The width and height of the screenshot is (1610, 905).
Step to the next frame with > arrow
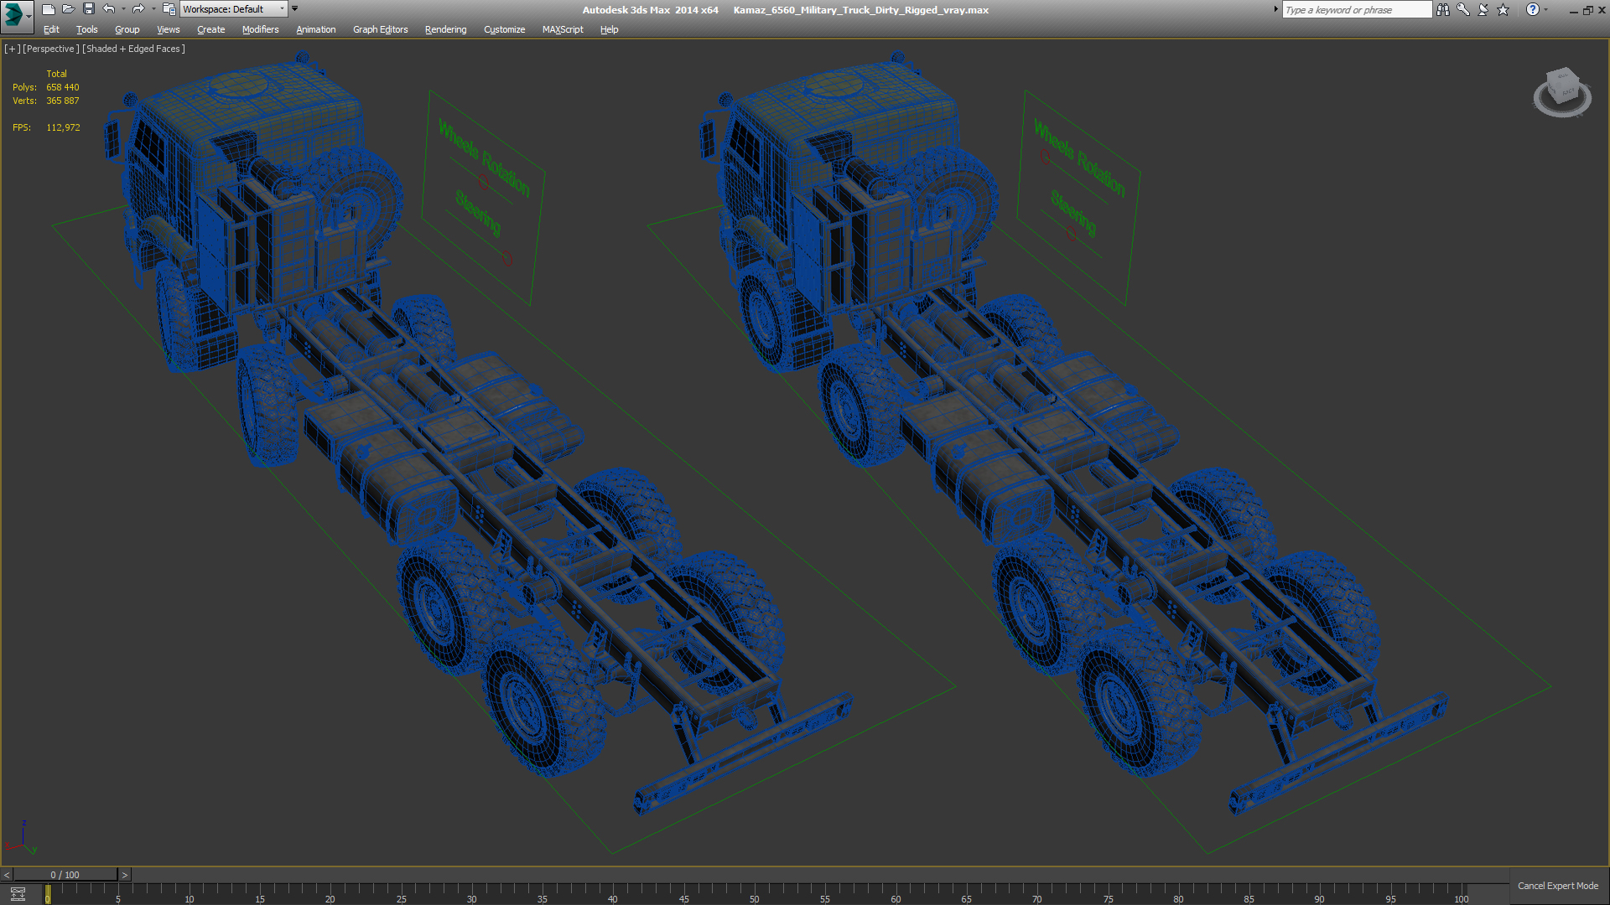[125, 875]
